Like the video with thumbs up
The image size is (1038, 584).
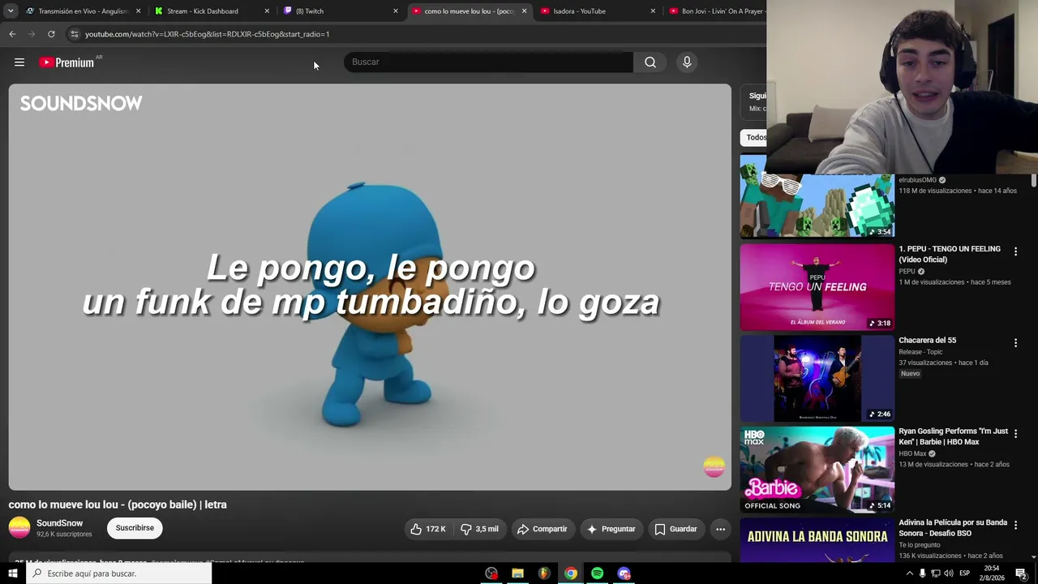(427, 529)
